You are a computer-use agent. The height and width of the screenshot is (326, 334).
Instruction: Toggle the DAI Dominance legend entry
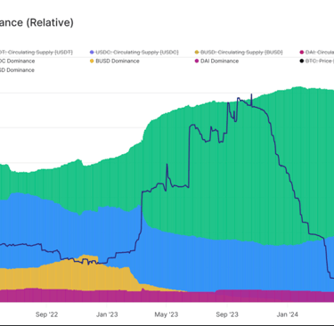click(216, 61)
